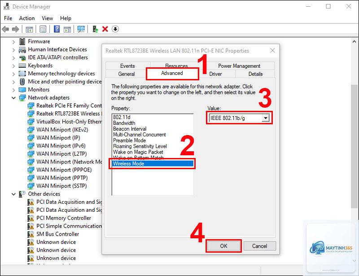Select the Keyboards category icon
The height and width of the screenshot is (276, 359).
click(22, 66)
